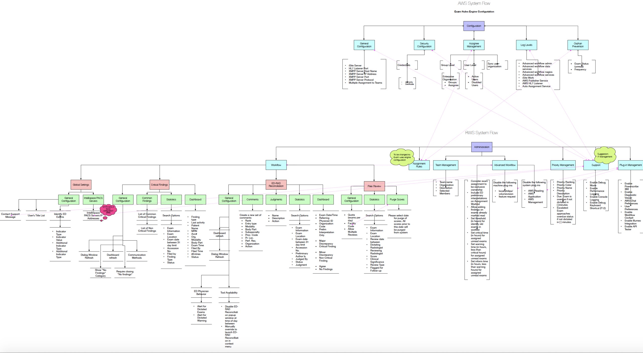Click the 'ED Physician Behavior' label
The width and height of the screenshot is (643, 353).
click(201, 293)
